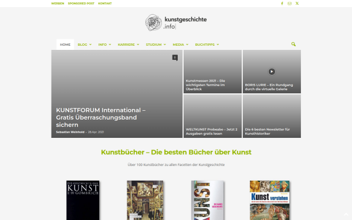352x220 pixels.
Task: Open the MEDIA menu
Action: (181, 45)
